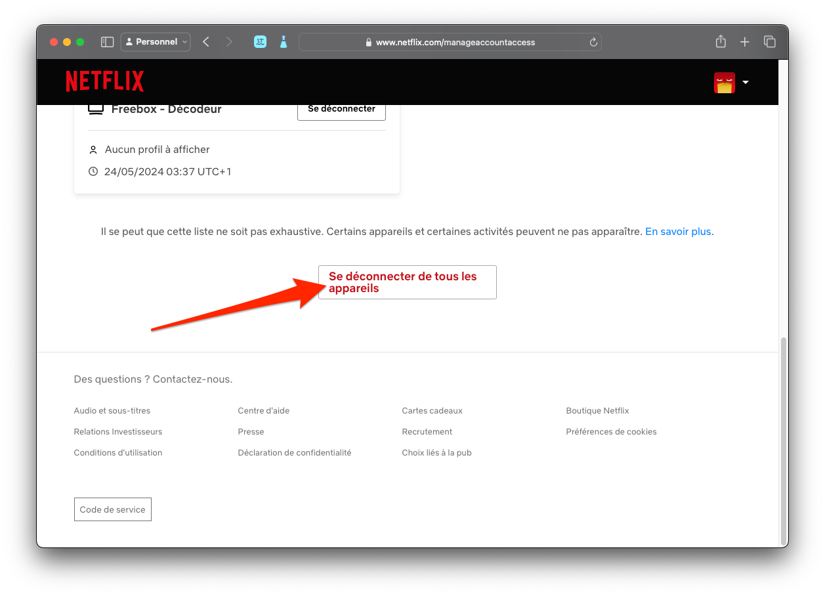Click Se déconnecter de tous les appareils

[x=407, y=282]
